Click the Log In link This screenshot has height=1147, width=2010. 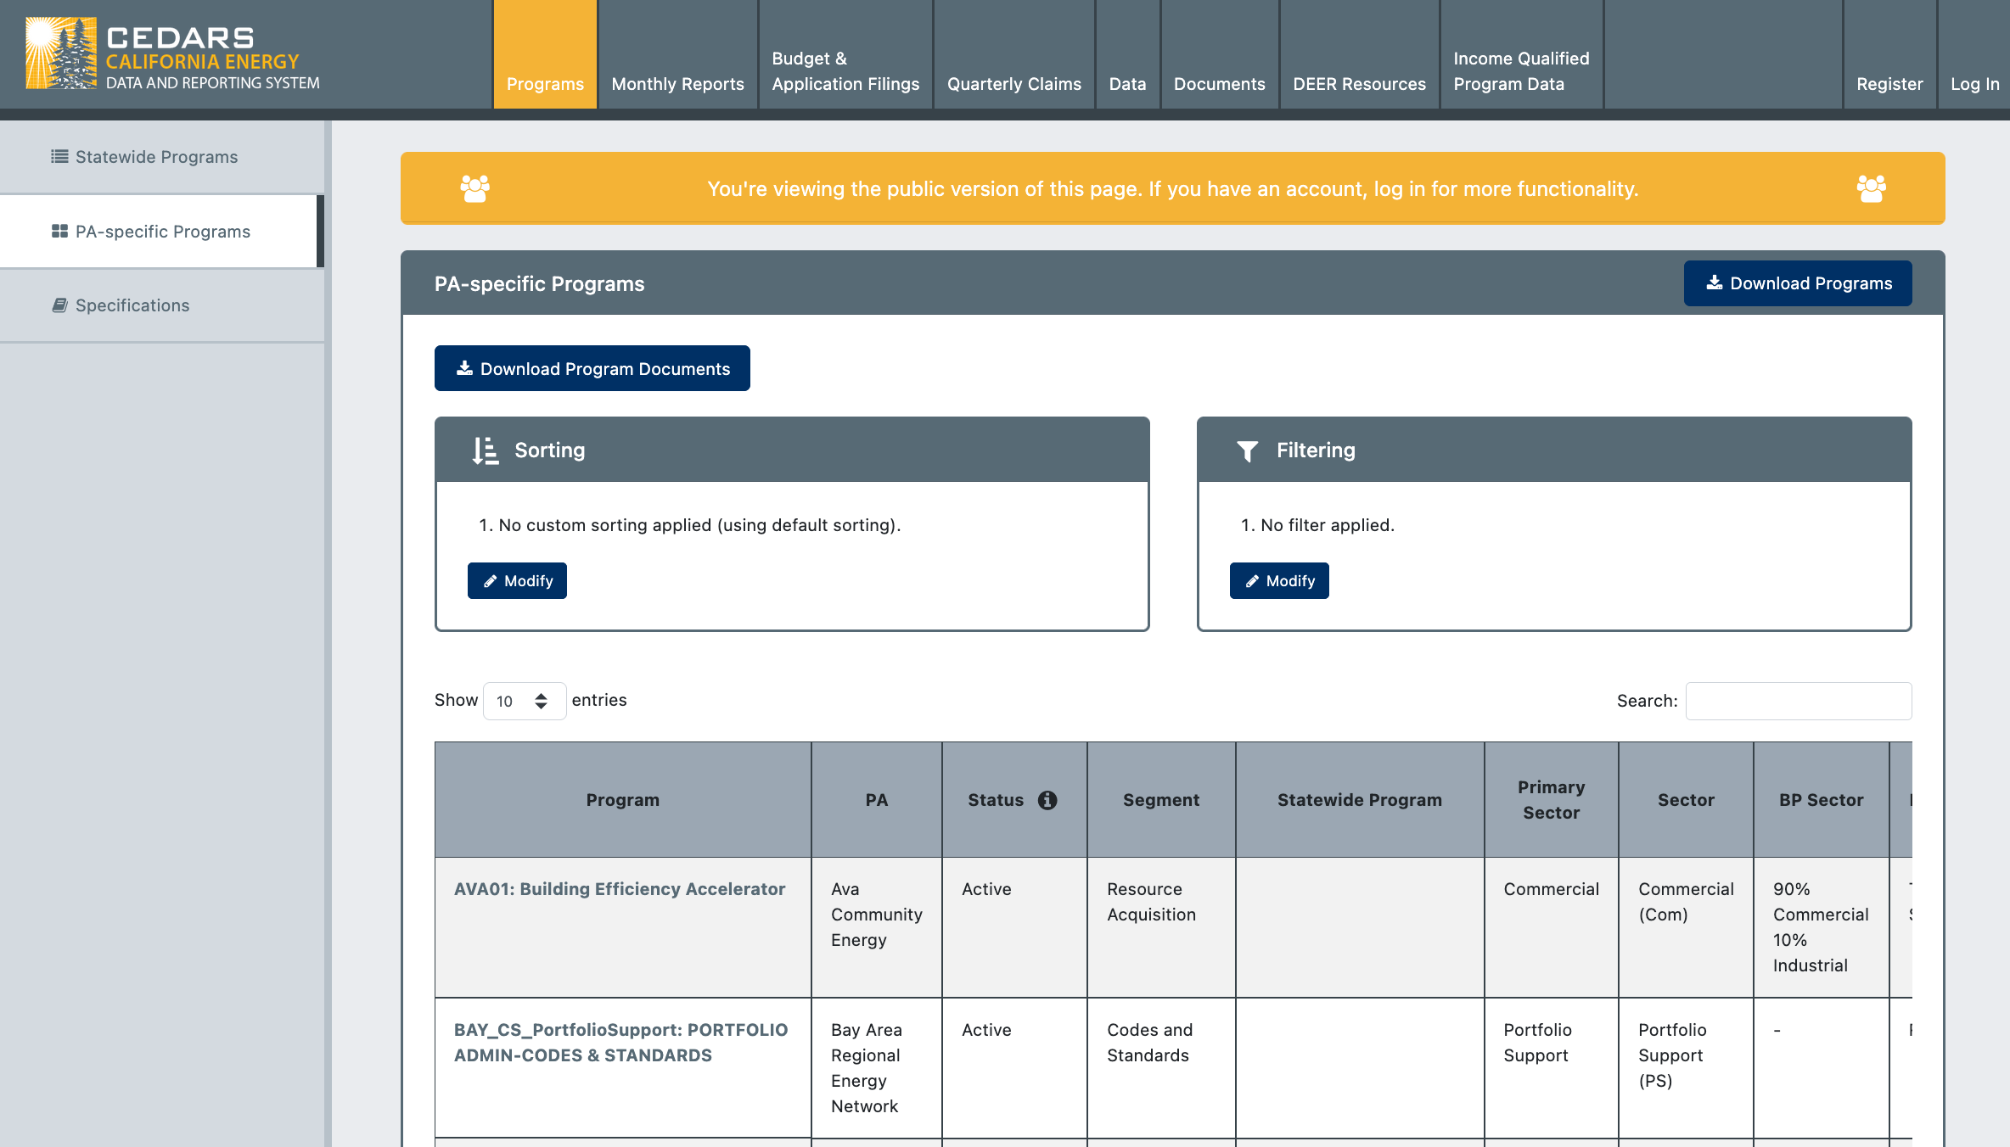[1974, 54]
